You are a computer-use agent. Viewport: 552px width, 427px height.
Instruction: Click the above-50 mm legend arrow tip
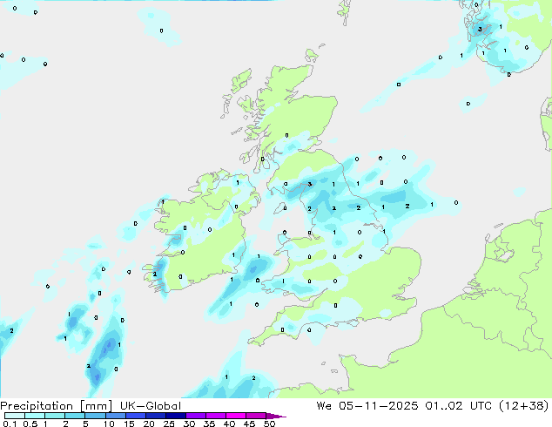[276, 416]
